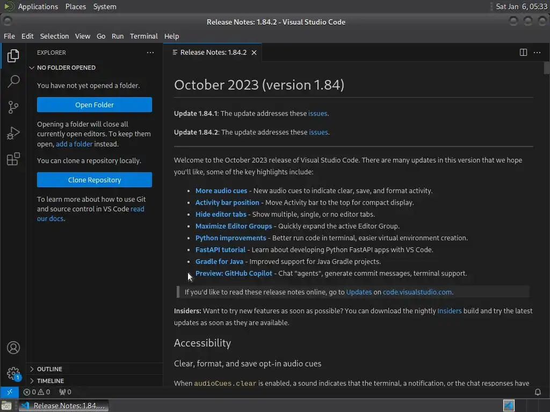Click the file manager icon in taskbar
The width and height of the screenshot is (550, 412).
(6, 406)
